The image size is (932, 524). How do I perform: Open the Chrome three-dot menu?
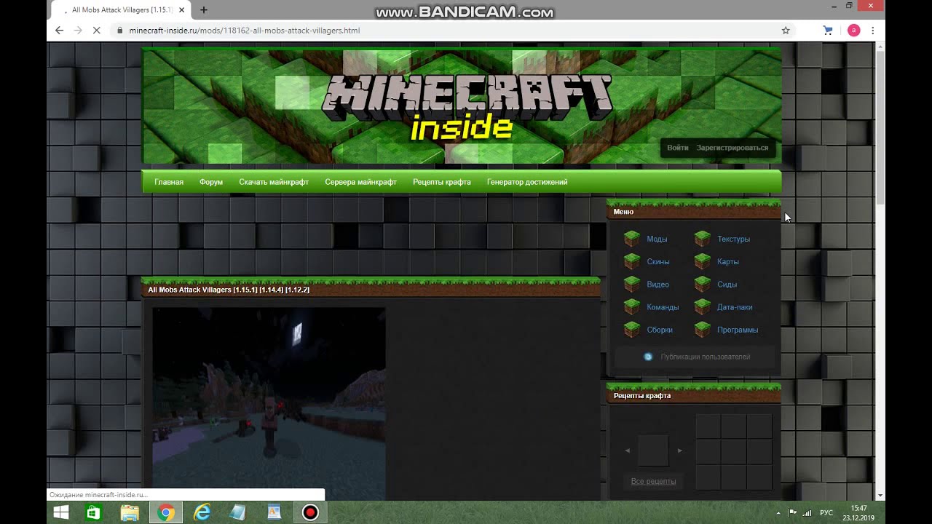tap(873, 31)
